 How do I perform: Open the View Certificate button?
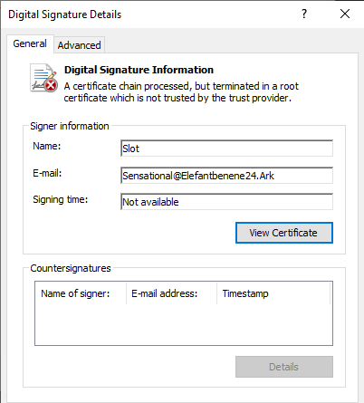[284, 233]
